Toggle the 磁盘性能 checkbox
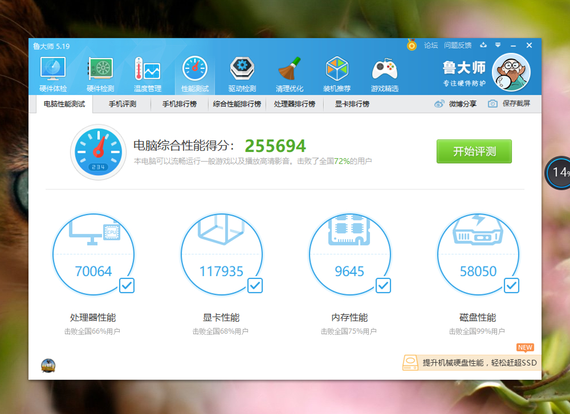 (511, 285)
